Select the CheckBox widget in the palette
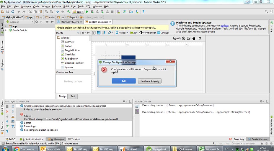Image resolution: width=274 pixels, height=151 pixels. [x=68, y=55]
